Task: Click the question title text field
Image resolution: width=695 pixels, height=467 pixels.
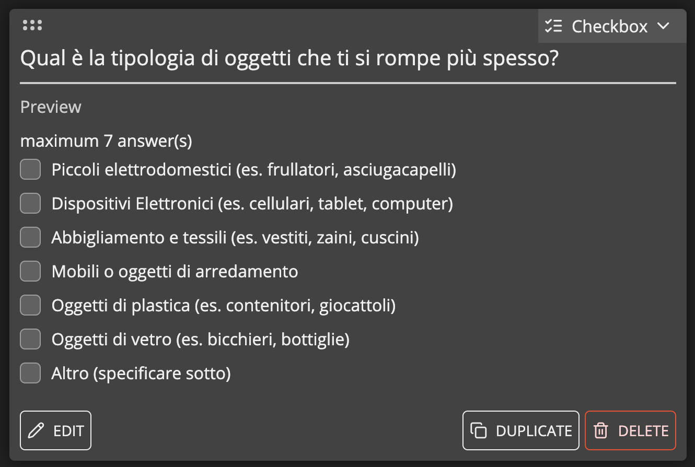Action: (x=289, y=59)
